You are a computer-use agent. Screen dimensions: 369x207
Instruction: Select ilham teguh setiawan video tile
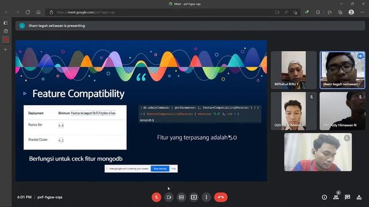[342, 70]
